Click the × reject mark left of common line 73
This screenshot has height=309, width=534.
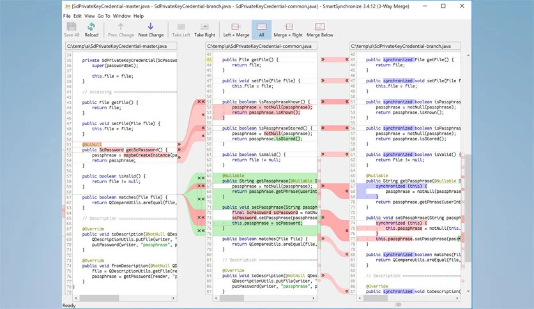(199, 218)
